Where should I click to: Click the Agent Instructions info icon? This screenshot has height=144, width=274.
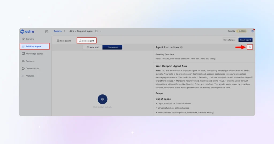pos(181,47)
